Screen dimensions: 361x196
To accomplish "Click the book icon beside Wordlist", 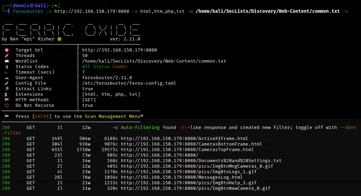I will pos(7,61).
